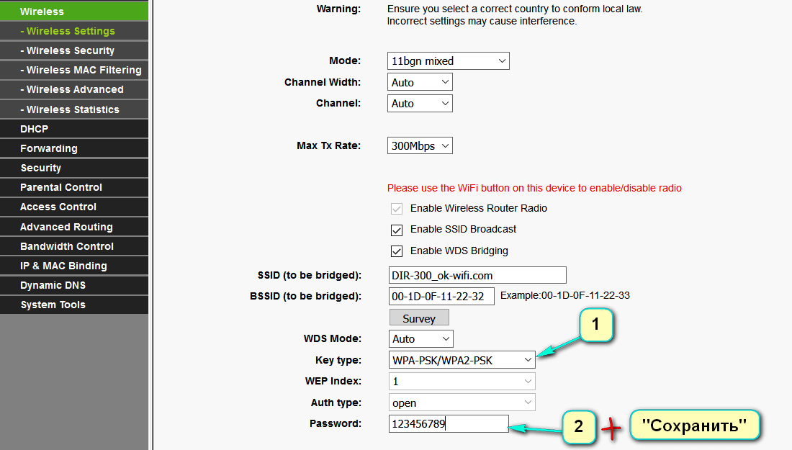The width and height of the screenshot is (792, 450).
Task: Click the Warning label text
Action: (338, 9)
